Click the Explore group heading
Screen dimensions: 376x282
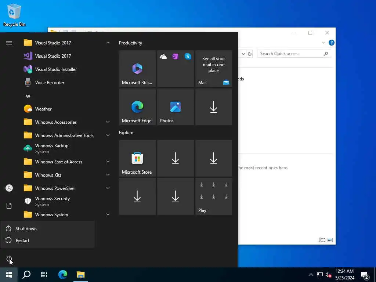point(126,132)
